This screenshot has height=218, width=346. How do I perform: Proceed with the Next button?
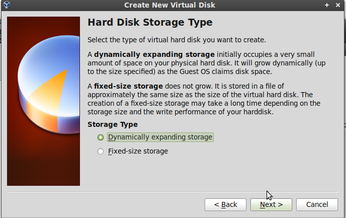point(271,204)
